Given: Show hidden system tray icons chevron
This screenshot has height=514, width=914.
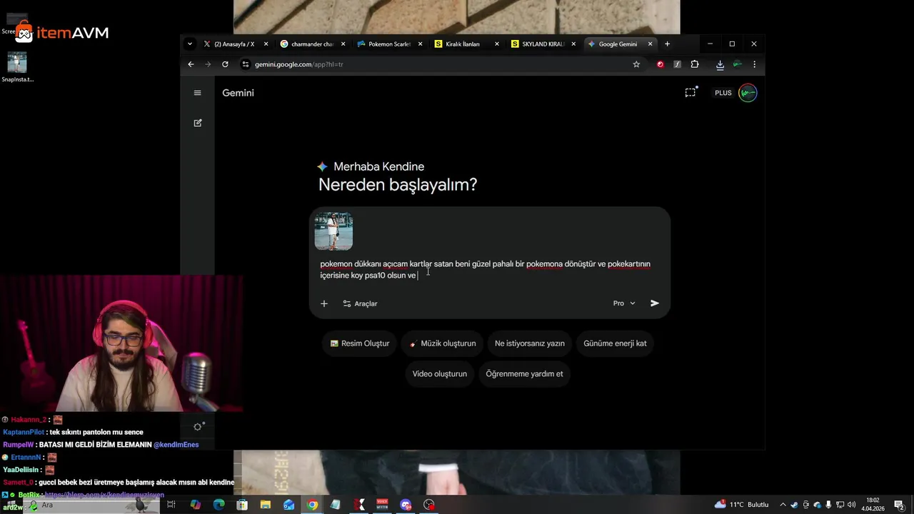Looking at the screenshot, I should 783,505.
